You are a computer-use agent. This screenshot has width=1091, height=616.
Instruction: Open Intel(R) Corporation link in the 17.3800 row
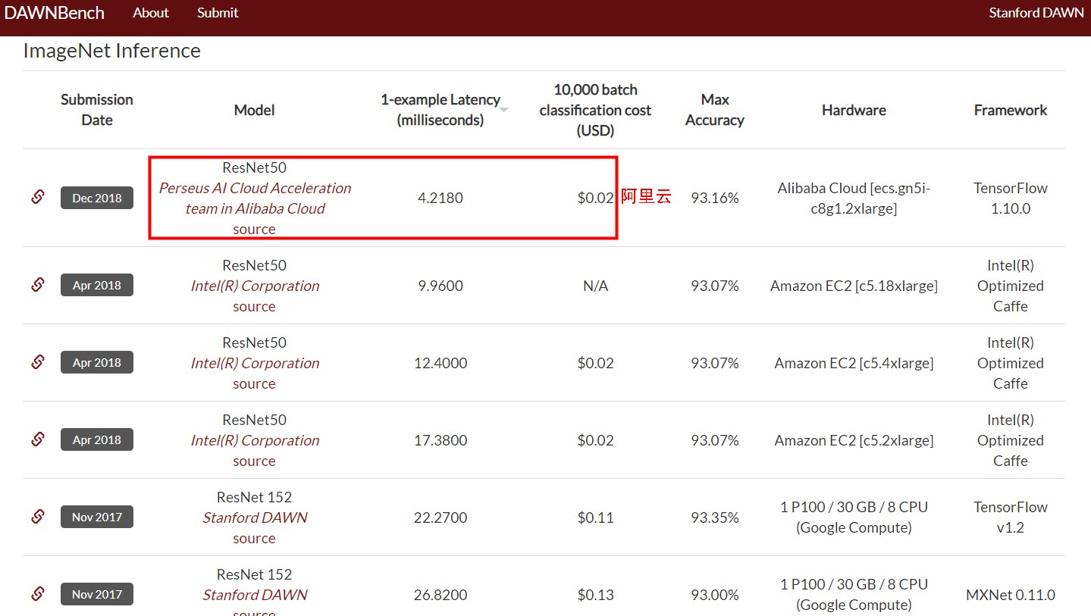(x=255, y=440)
